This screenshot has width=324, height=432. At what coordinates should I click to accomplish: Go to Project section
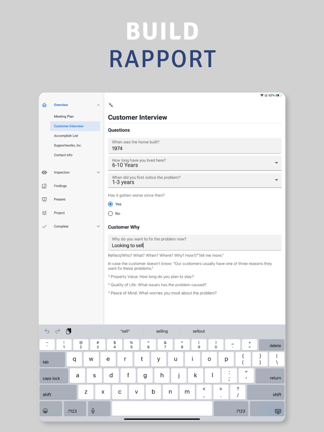click(x=59, y=213)
